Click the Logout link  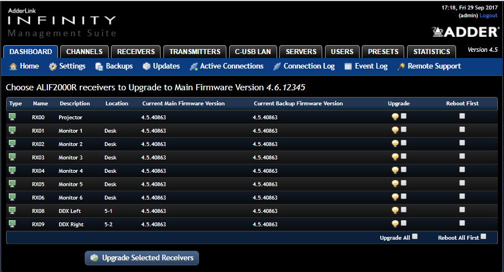[x=488, y=16]
